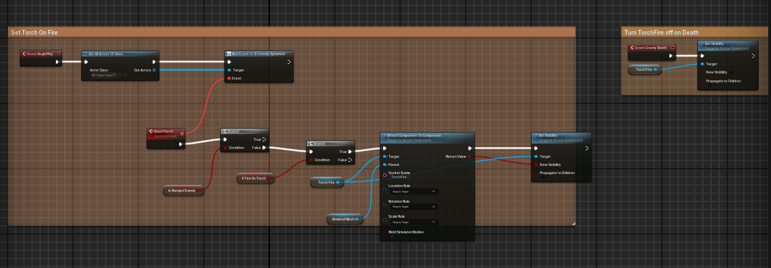Viewport: 771px width, 268px height.
Task: Select the Is Ranged Enemy variable node
Action: [x=183, y=190]
